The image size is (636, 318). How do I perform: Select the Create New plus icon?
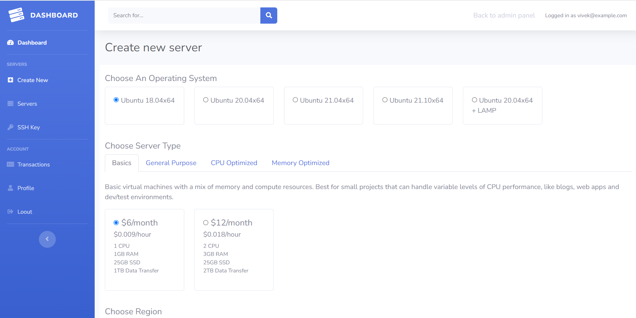pyautogui.click(x=10, y=80)
